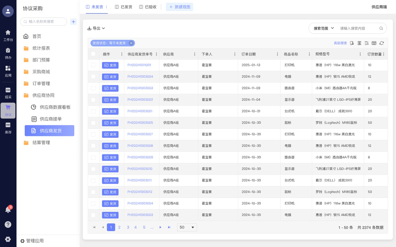Switch to the 已验收 view tab
Screen dimensions: 396x247
(x=148, y=7)
